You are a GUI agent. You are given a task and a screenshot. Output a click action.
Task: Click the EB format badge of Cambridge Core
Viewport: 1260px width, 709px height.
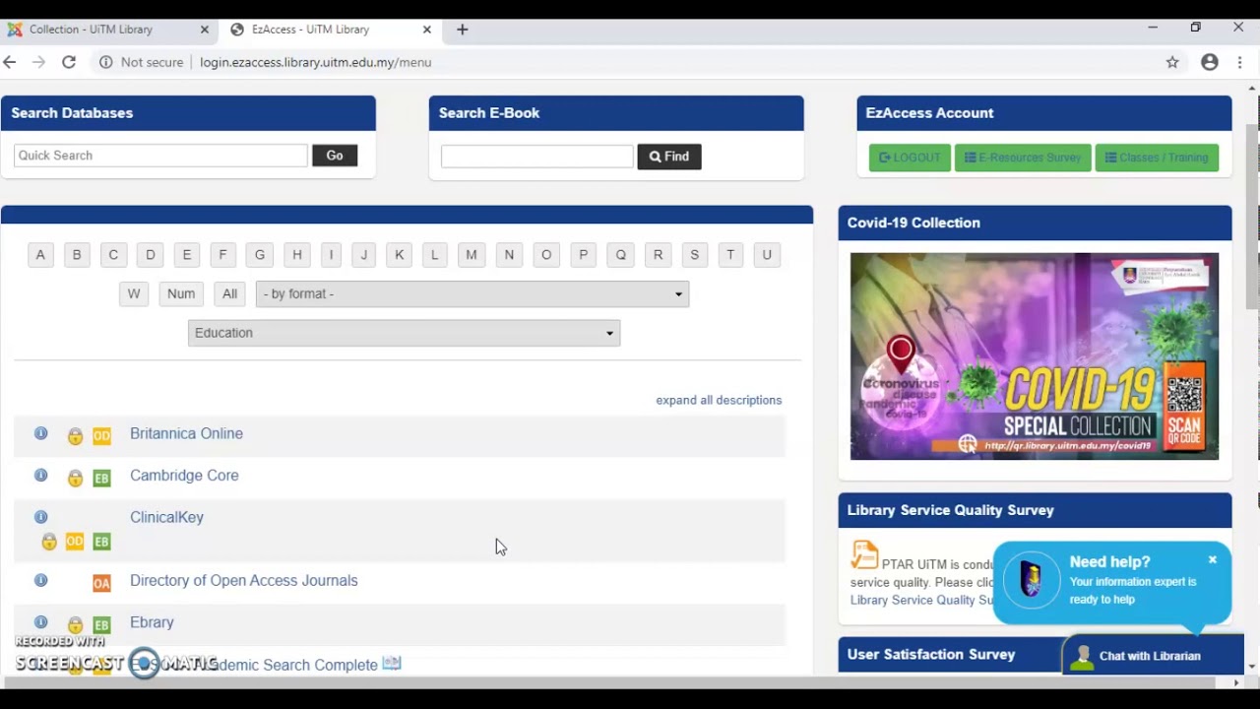click(x=101, y=479)
